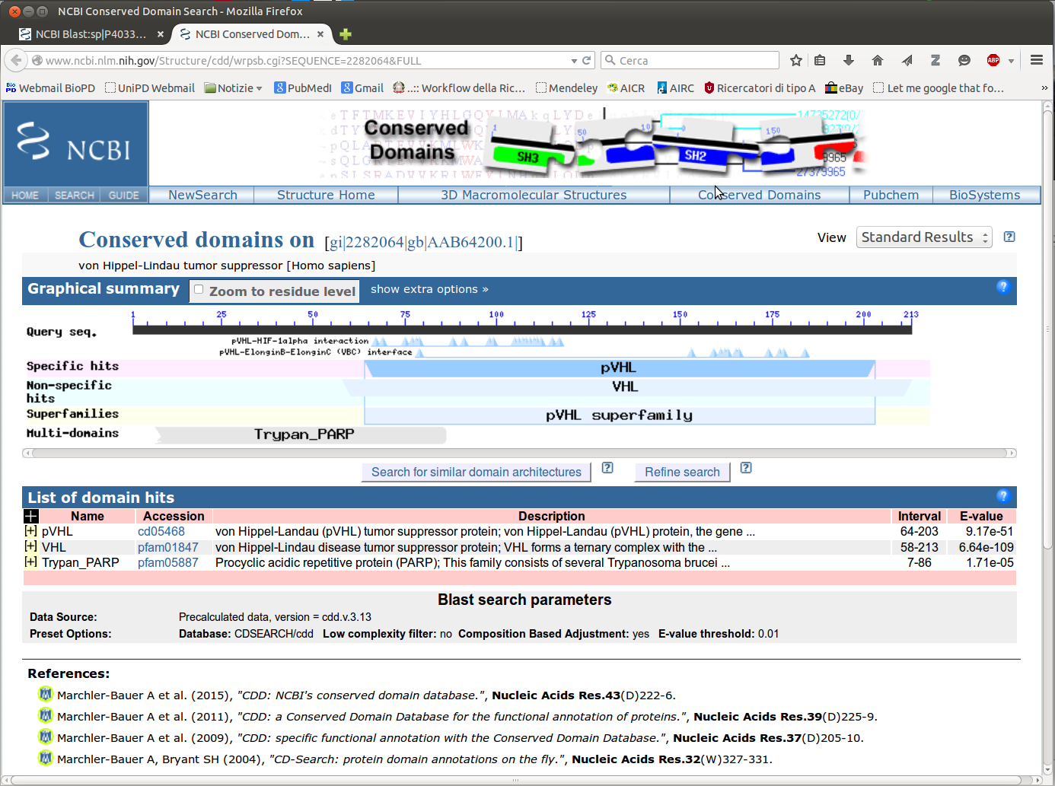Open help icon beside Refine search
The width and height of the screenshot is (1055, 786).
coord(746,468)
